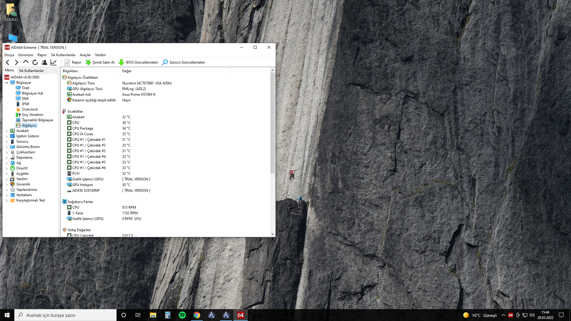571x321 pixels.
Task: Collapse the Bilgisayar tree node
Action: 7,83
